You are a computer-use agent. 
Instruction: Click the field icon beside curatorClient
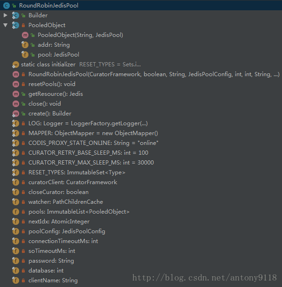(x=15, y=182)
